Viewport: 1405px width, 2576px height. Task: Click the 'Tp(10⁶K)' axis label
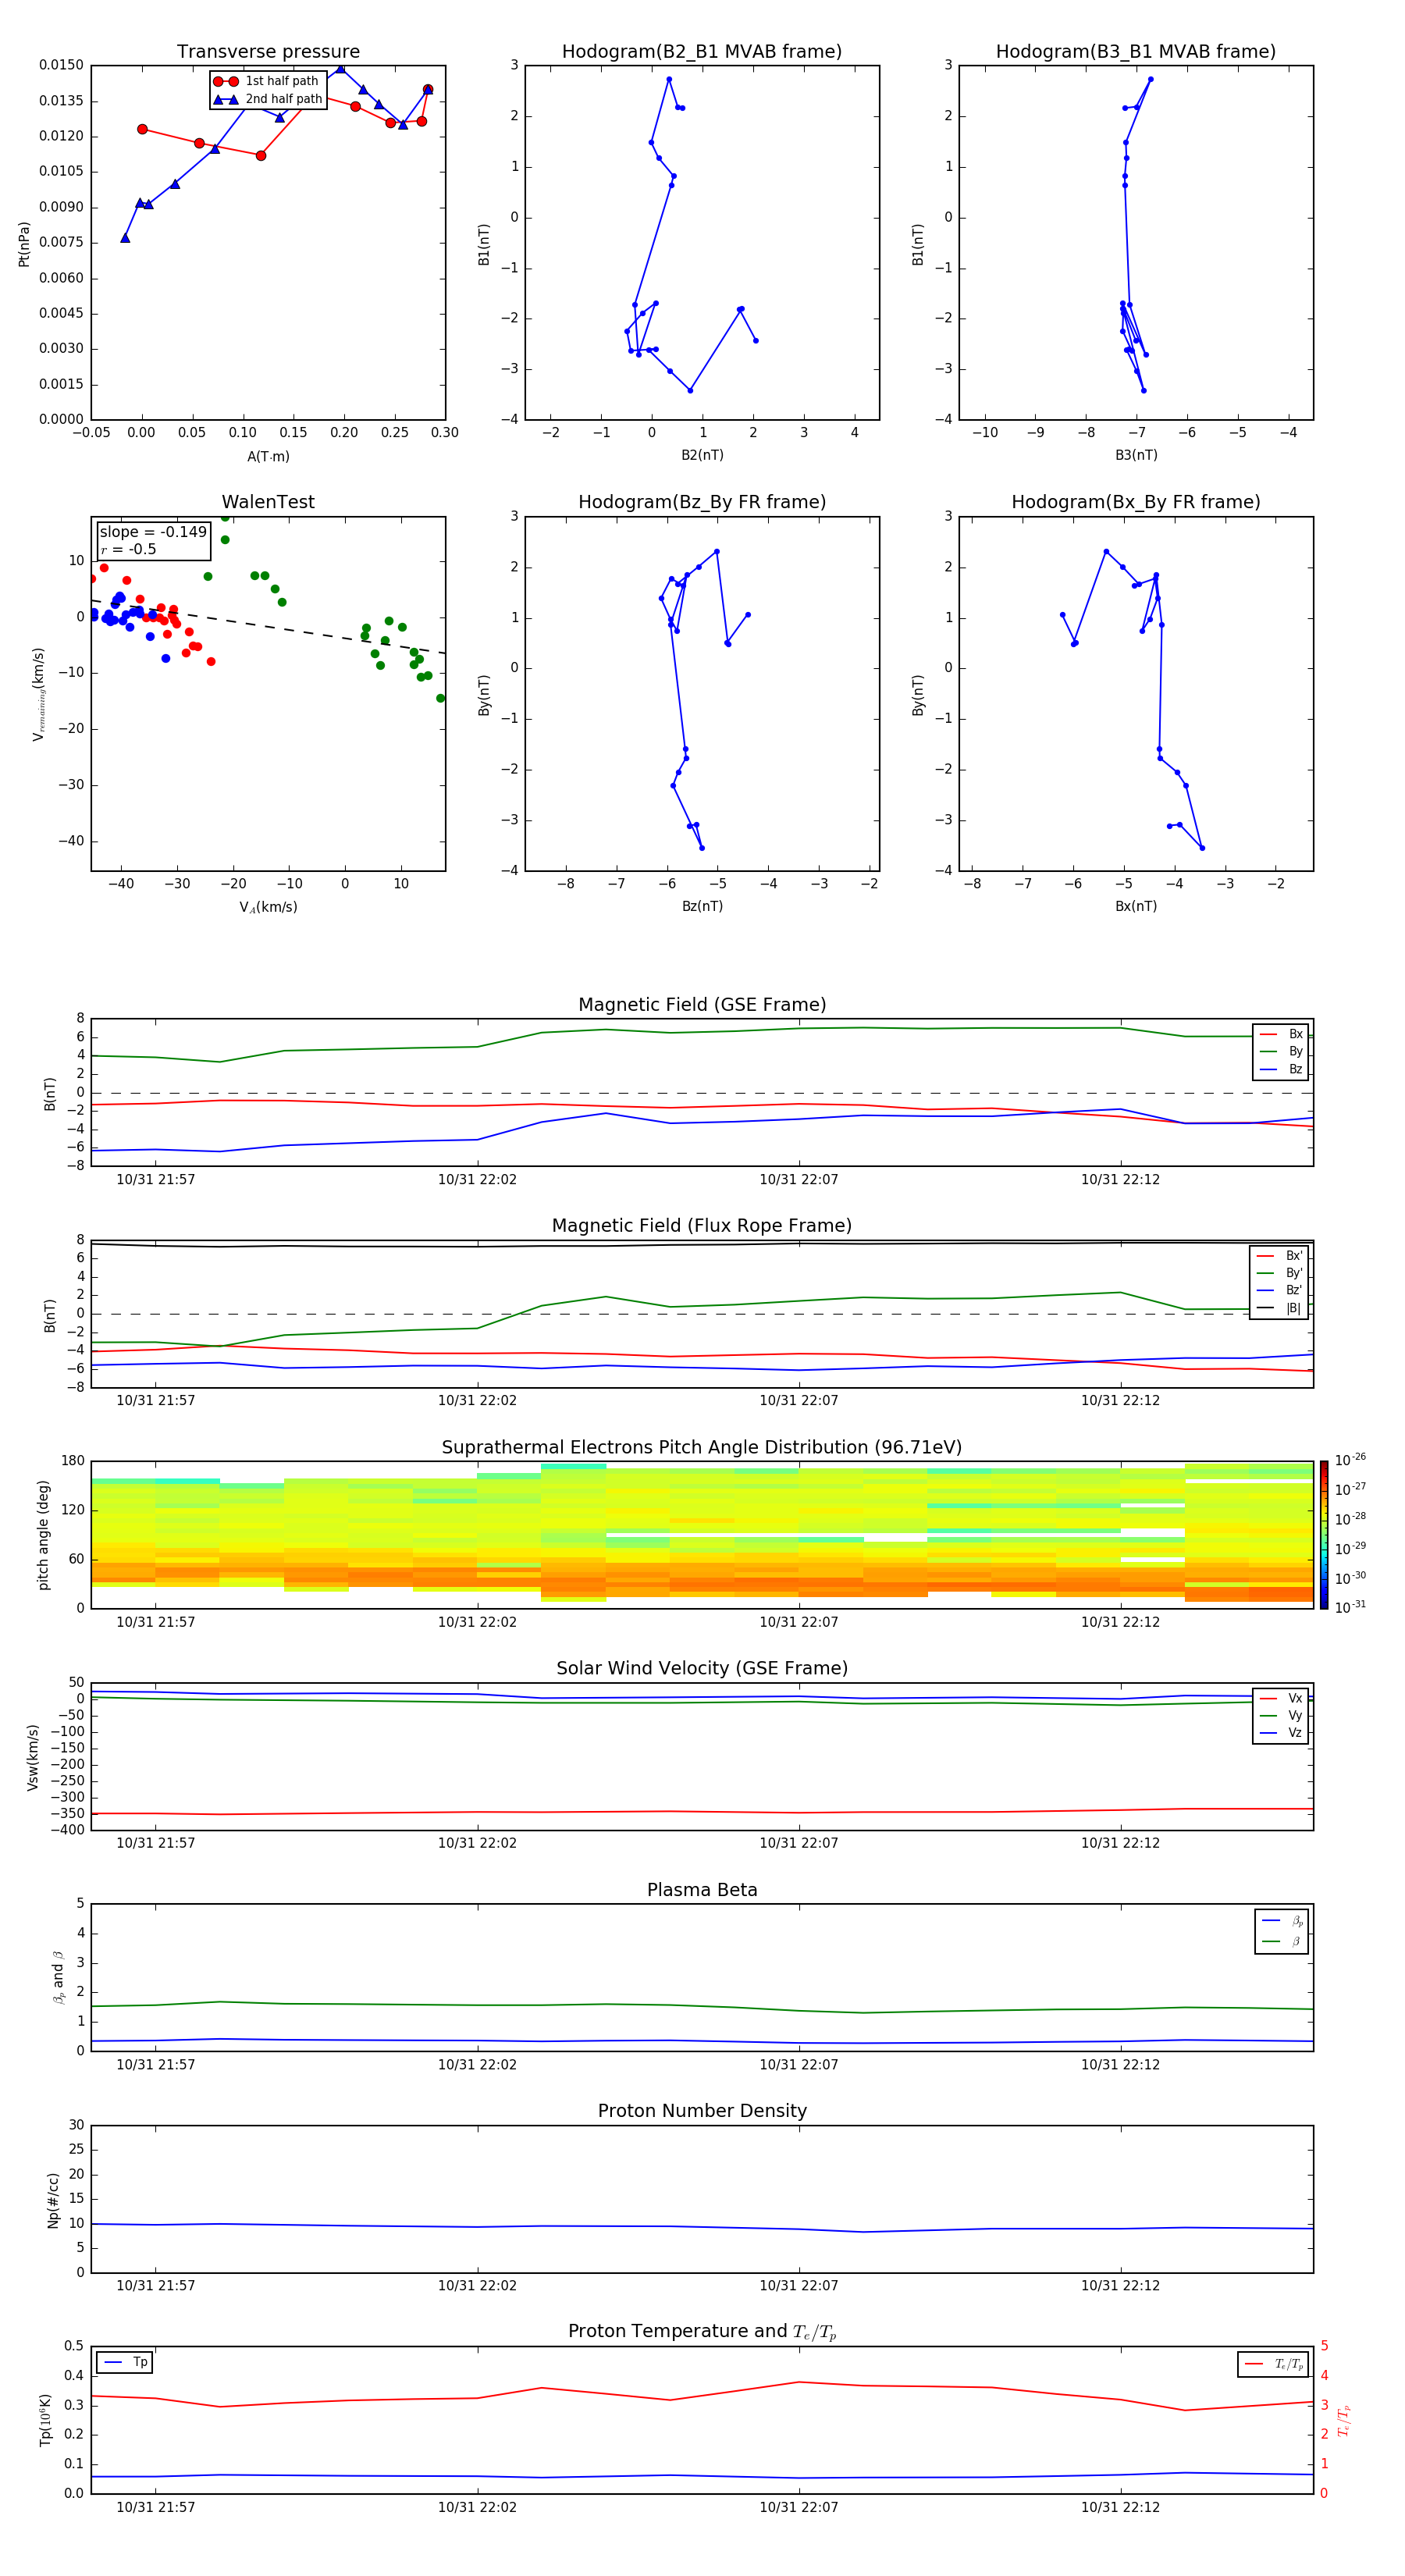[x=45, y=2420]
